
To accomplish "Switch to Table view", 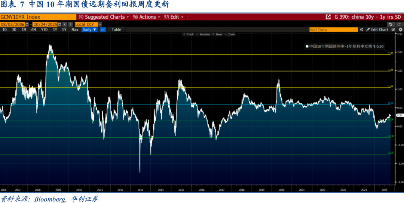I will tap(116, 29).
